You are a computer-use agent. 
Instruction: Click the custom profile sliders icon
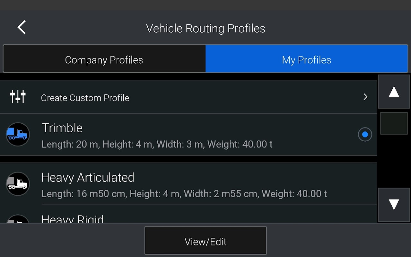[x=18, y=97]
